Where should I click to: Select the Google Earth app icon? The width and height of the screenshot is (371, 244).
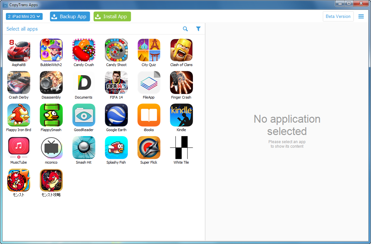(x=117, y=115)
